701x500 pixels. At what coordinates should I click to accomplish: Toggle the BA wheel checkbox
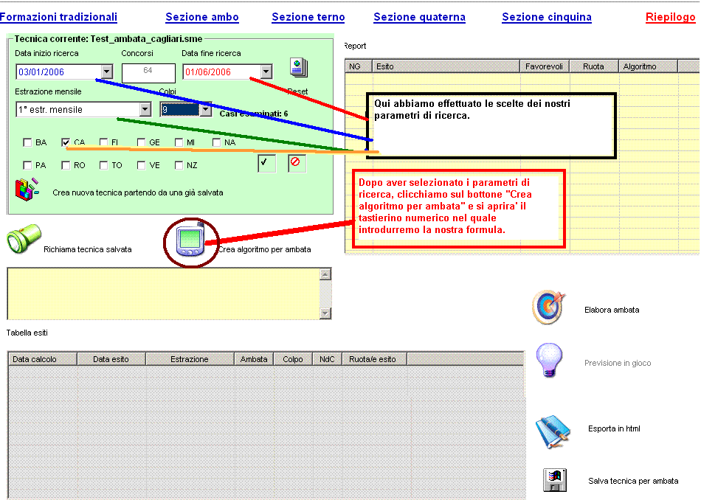27,142
